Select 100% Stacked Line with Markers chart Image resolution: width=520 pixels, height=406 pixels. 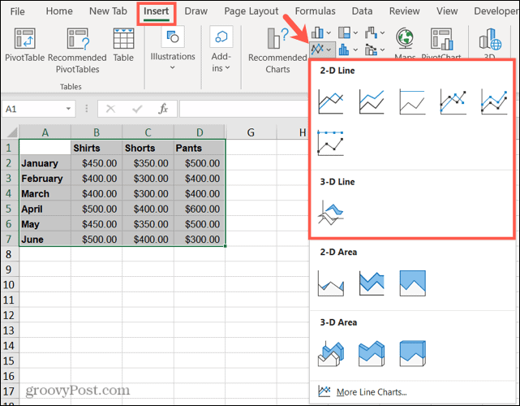(331, 143)
